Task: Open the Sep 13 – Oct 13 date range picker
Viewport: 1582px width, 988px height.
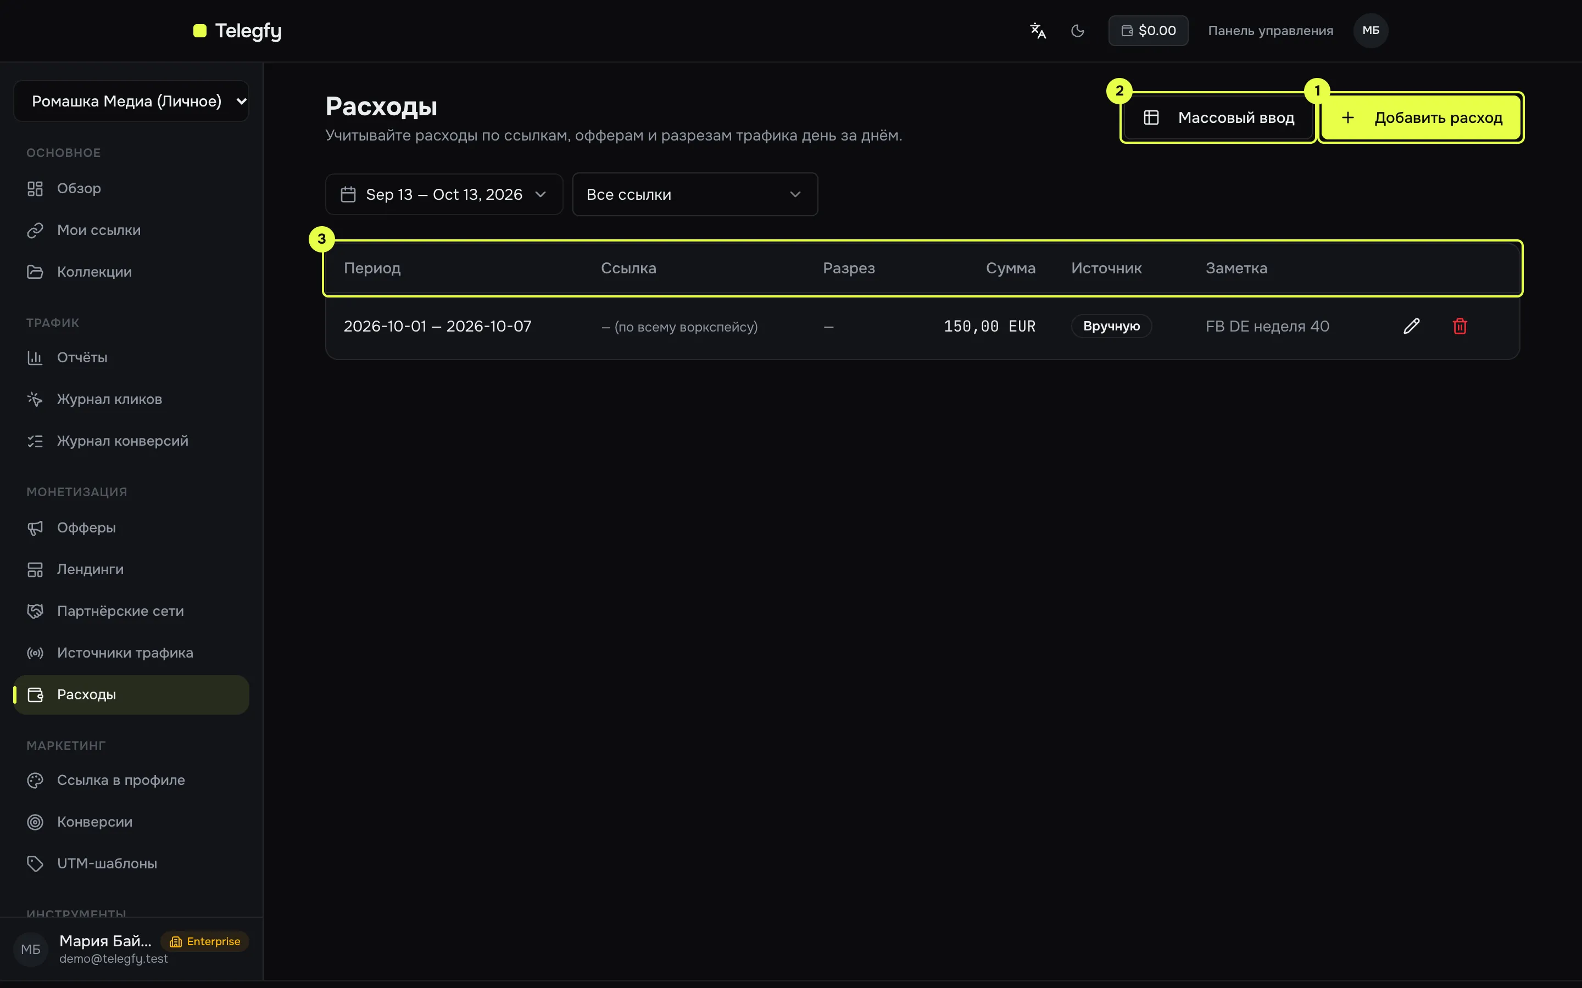Action: (x=444, y=195)
